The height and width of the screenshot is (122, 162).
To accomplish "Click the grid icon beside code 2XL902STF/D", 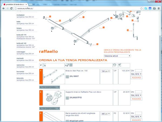I will point(67,98).
